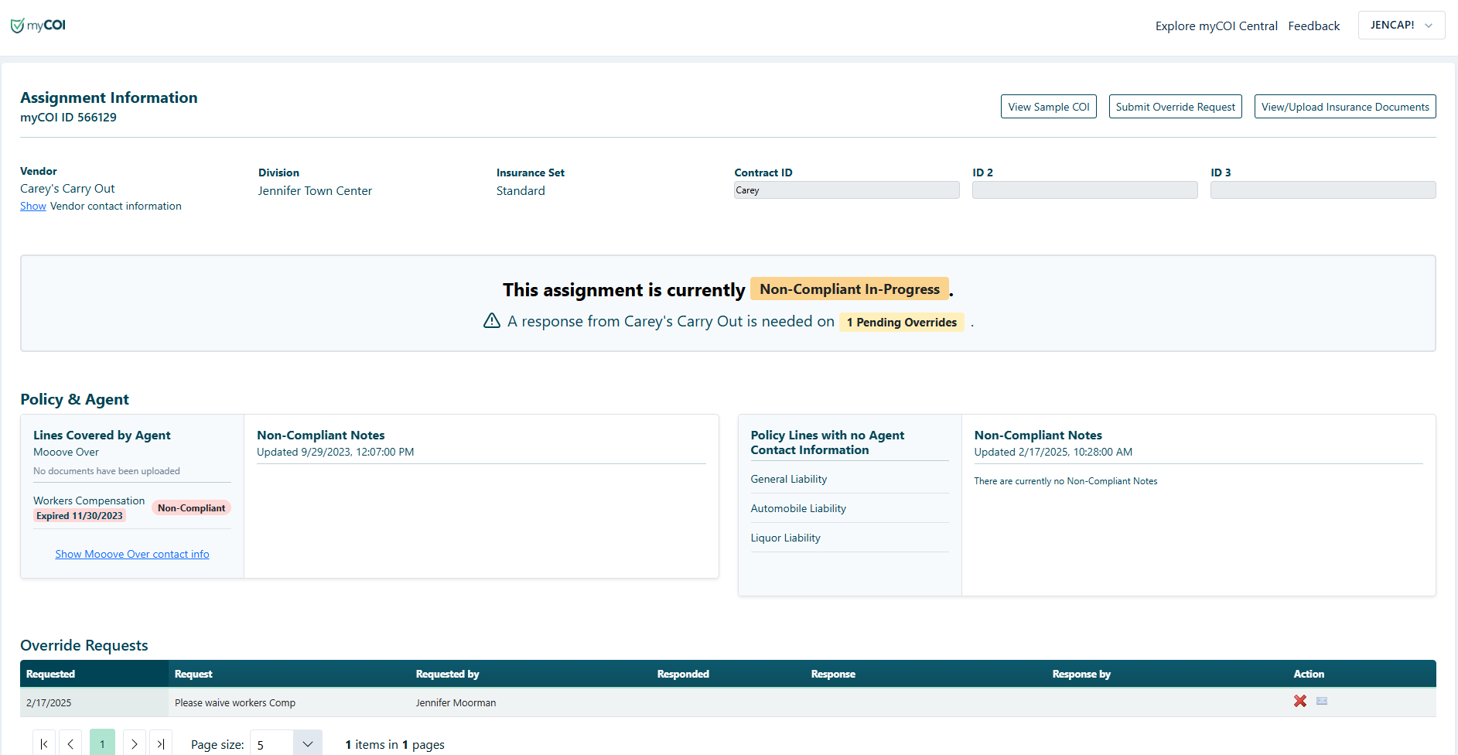Open the Page size dropdown
Screen dimensions: 1458x755
coord(285,743)
